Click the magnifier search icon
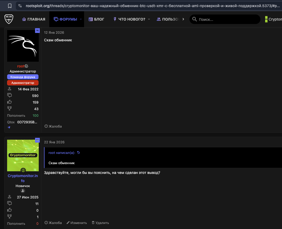 click(195, 19)
